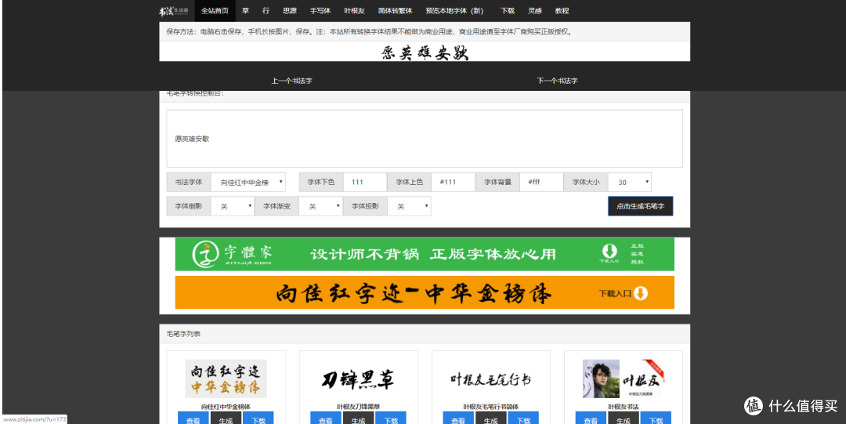
Task: Focus the text area containing 愿英雄安歇
Action: 425,139
